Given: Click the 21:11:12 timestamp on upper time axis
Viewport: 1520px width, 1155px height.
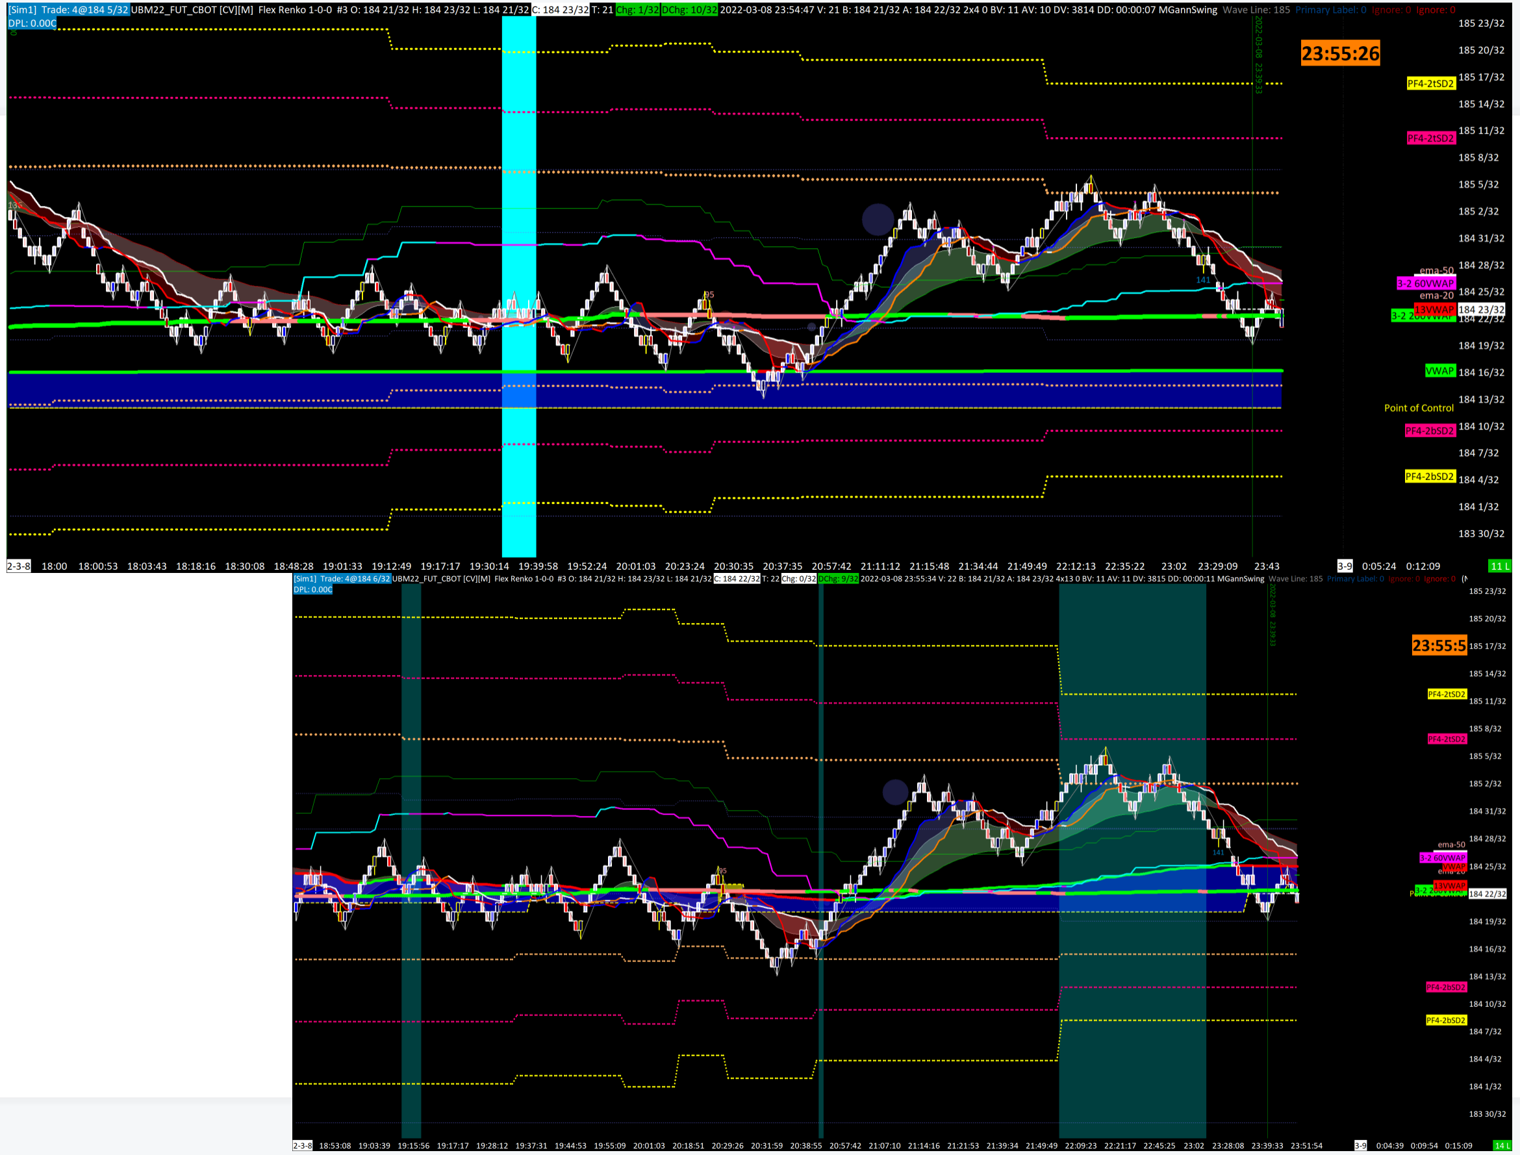Looking at the screenshot, I should pyautogui.click(x=880, y=566).
